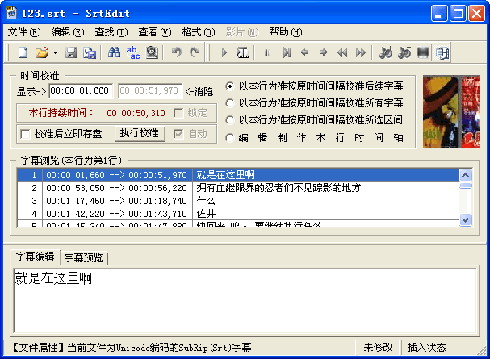
Task: Click the Save floppy disk icon
Action: [71, 52]
